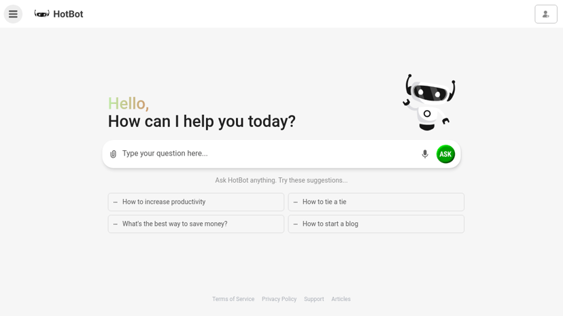
Task: Go to the Support page
Action: (x=314, y=299)
